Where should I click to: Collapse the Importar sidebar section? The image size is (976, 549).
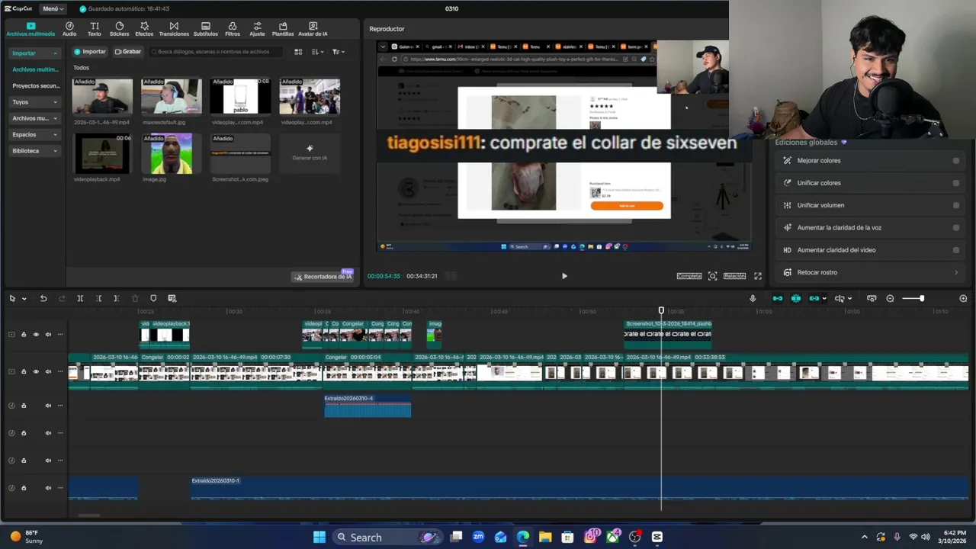(34, 53)
